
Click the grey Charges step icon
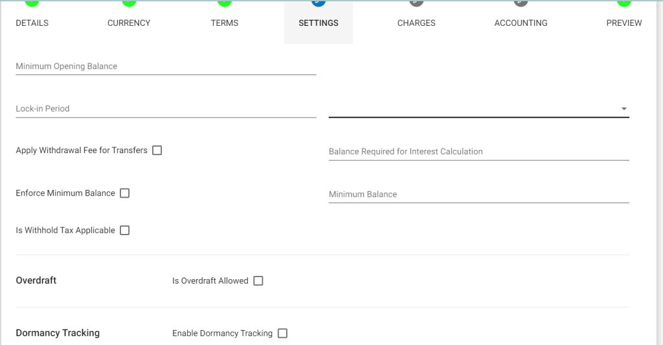point(416,3)
